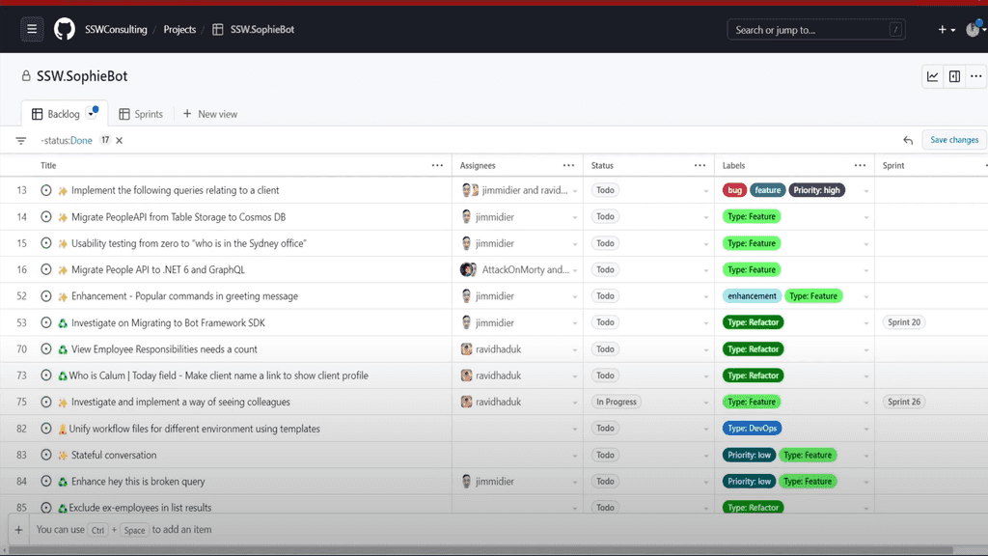Clear the filter with the X icon
The height and width of the screenshot is (556, 988).
(x=120, y=141)
